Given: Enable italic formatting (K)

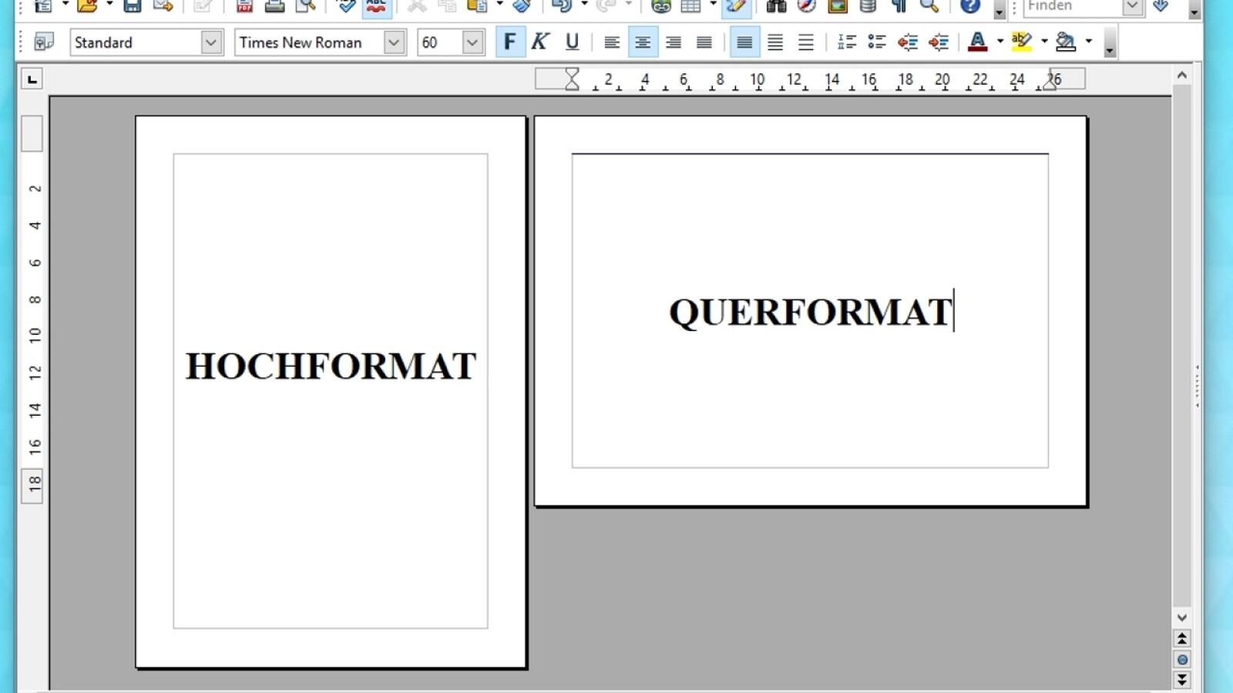Looking at the screenshot, I should tap(540, 42).
